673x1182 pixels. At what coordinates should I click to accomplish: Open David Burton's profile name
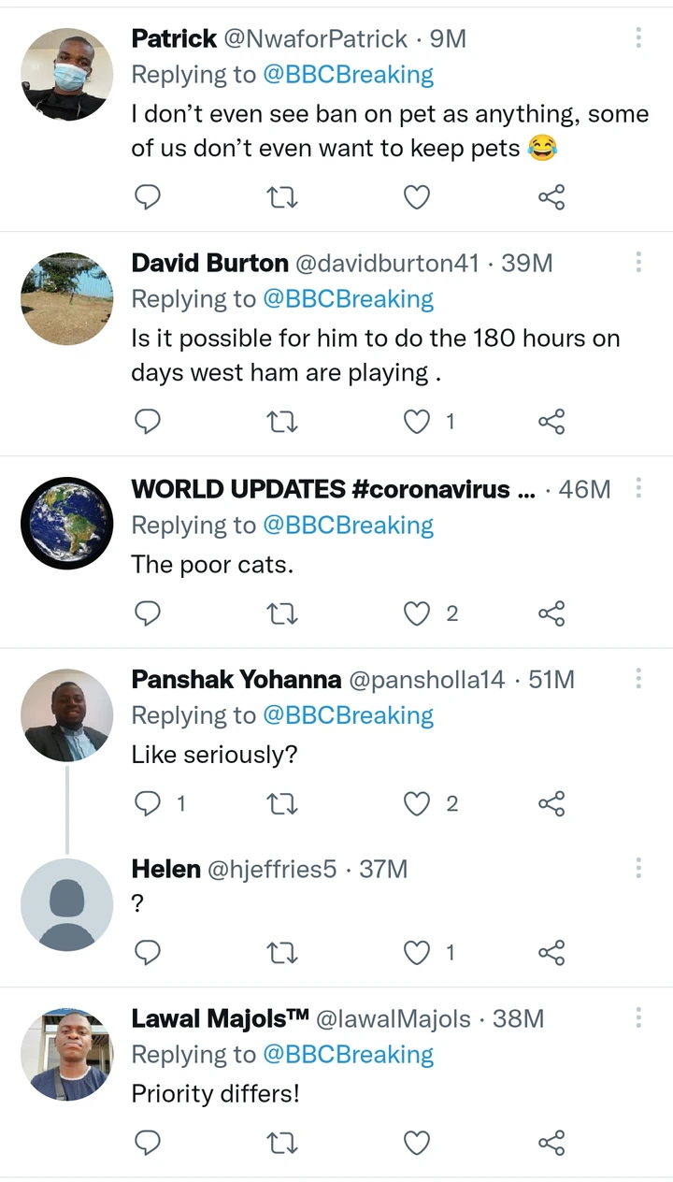pos(209,264)
